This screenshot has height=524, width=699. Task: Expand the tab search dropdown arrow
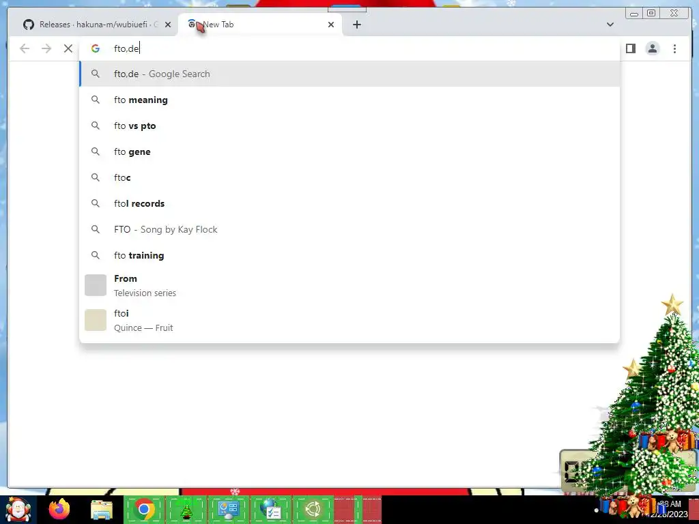tap(610, 25)
